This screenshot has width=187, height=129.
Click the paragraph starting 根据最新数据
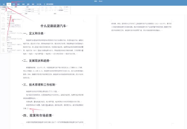(x=53, y=72)
